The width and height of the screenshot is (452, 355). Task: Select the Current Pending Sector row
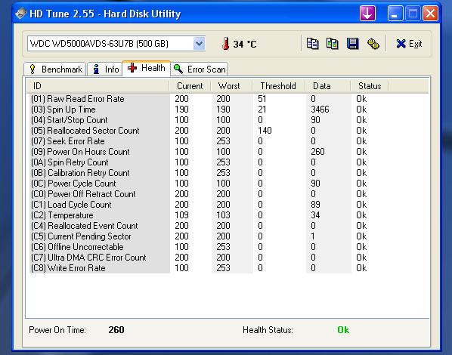[227, 236]
